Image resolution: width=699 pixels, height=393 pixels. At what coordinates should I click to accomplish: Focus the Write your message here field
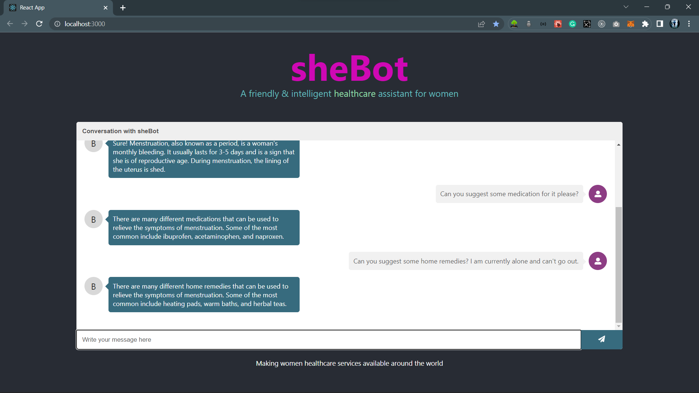tap(328, 340)
